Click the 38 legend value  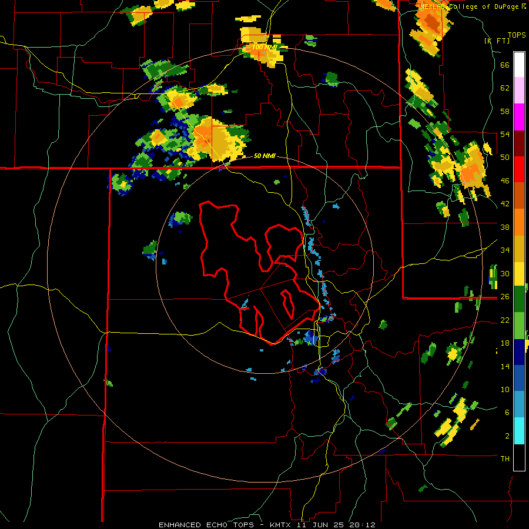point(505,227)
